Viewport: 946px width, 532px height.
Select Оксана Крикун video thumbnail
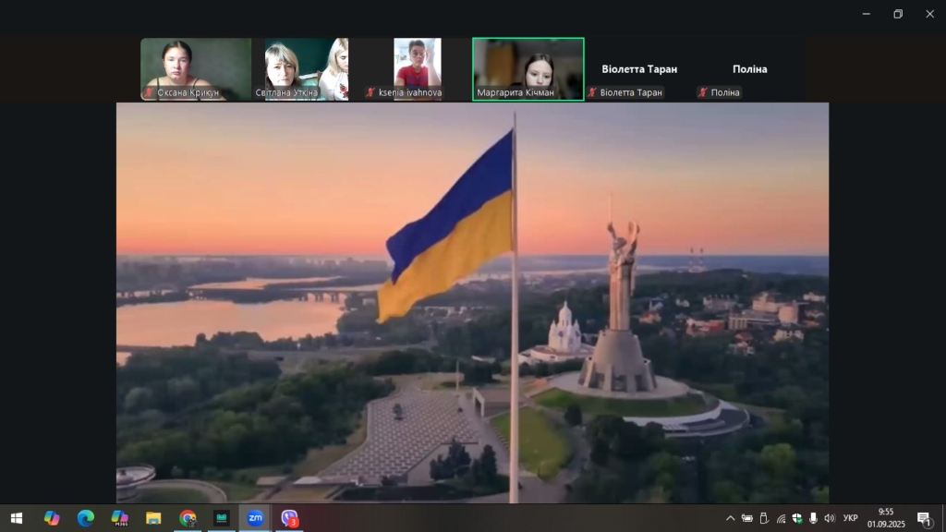click(x=196, y=69)
